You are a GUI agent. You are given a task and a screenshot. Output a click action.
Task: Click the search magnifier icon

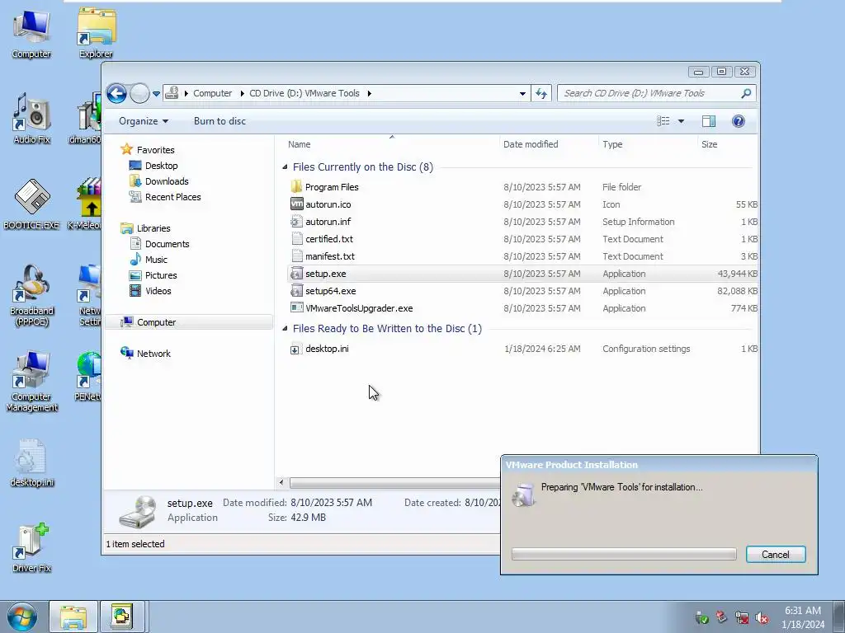tap(746, 93)
